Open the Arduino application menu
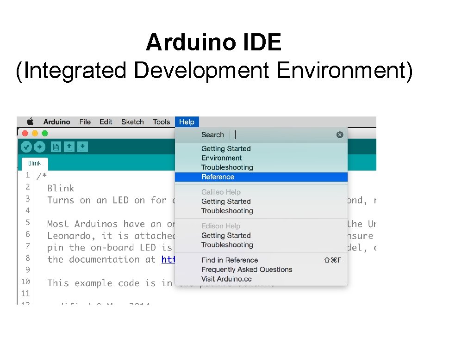This screenshot has width=474, height=355. pos(56,122)
